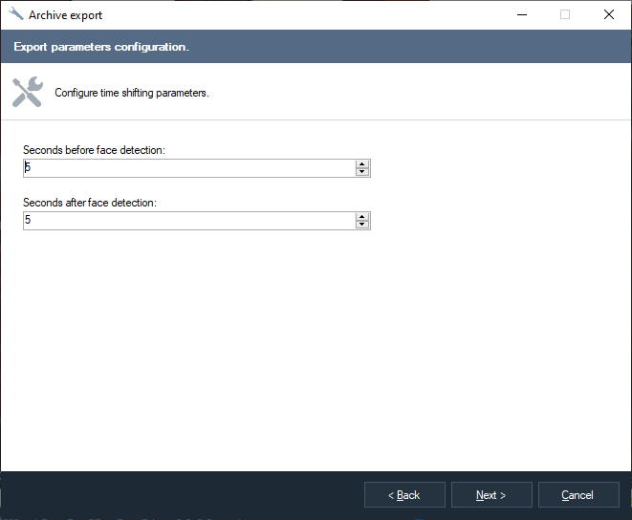Decrease seconds before face detection value
This screenshot has height=520, width=632.
pos(362,172)
